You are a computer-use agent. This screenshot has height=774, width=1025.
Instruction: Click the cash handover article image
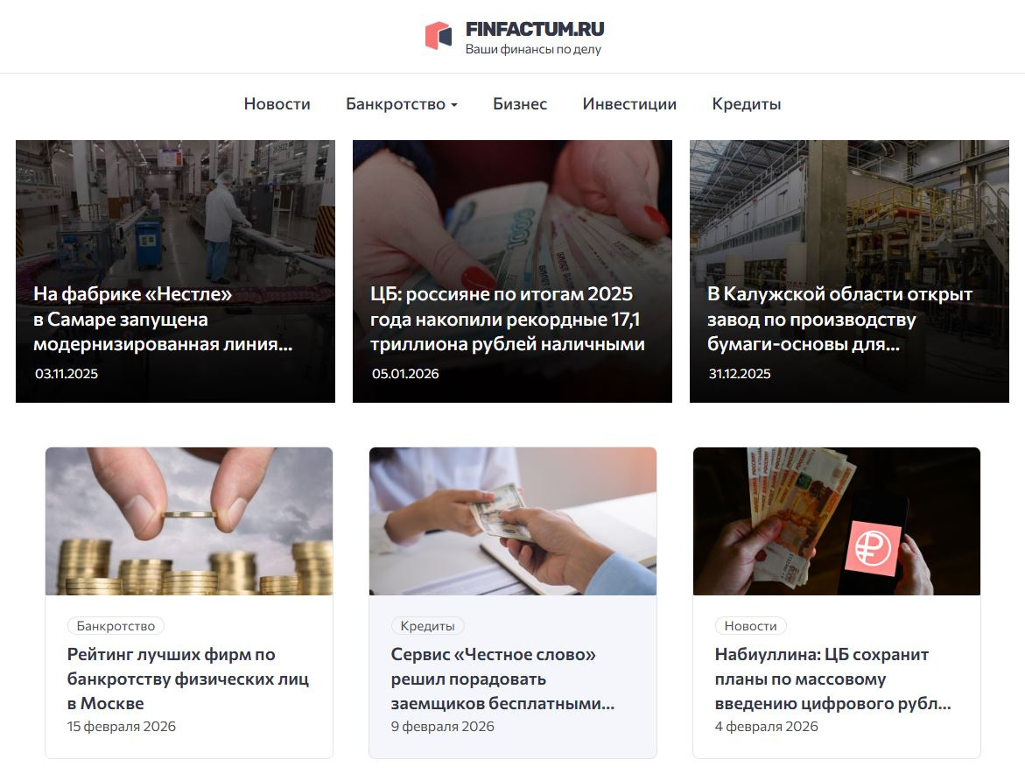point(513,521)
